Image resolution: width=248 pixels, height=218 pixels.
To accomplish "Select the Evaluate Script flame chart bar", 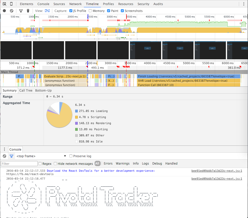I will [x=65, y=76].
